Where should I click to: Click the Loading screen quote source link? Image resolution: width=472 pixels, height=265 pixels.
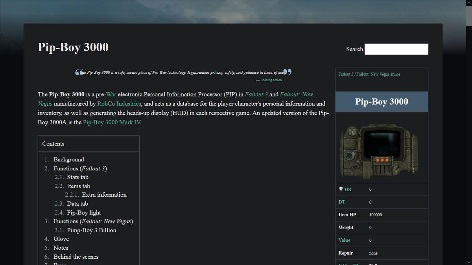[271, 80]
